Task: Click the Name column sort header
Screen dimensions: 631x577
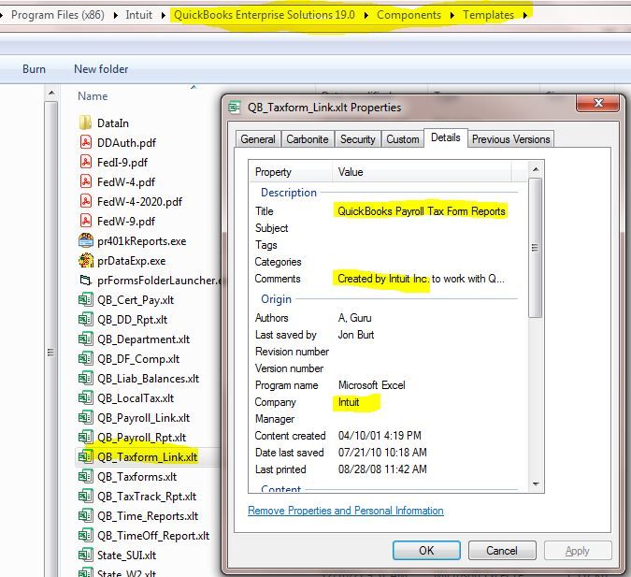Action: 93,96
